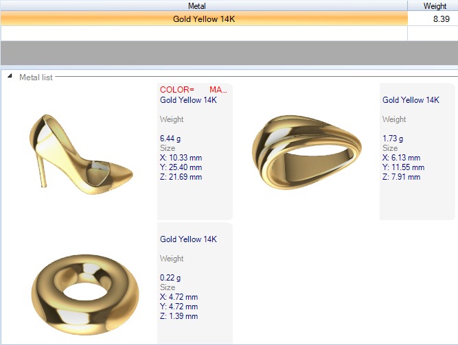Open the gold ring band thumbnail
Viewport: 458px width, 345px height.
click(x=307, y=152)
